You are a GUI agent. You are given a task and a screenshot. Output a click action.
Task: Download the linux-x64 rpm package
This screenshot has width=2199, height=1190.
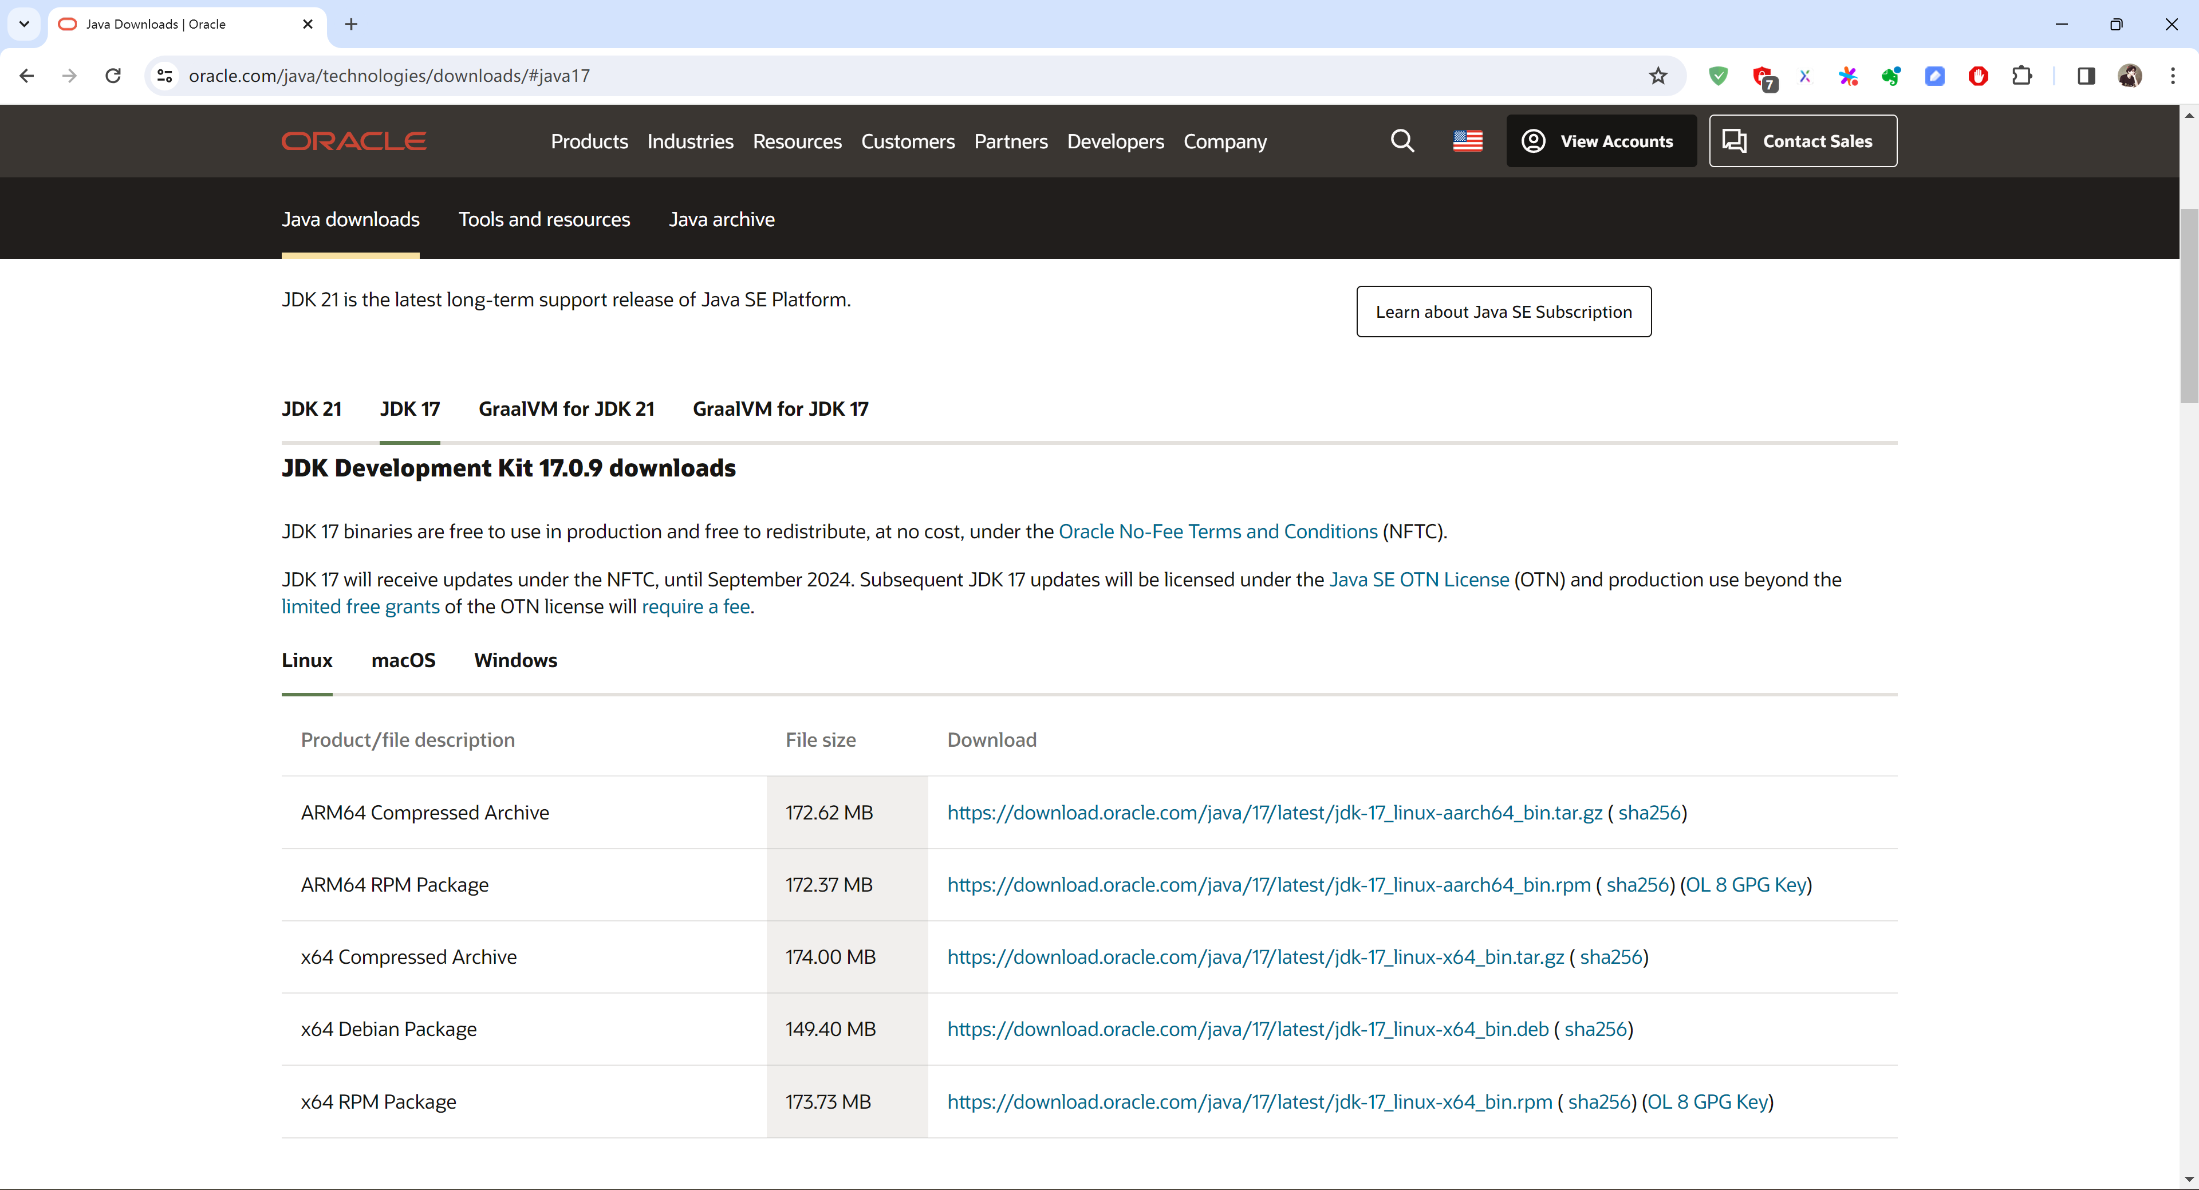click(1249, 1101)
